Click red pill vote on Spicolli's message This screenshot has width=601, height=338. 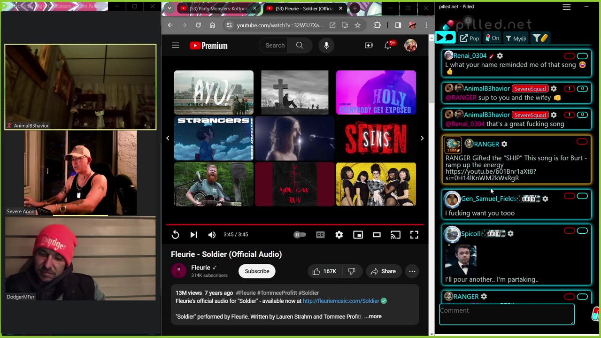click(x=570, y=231)
